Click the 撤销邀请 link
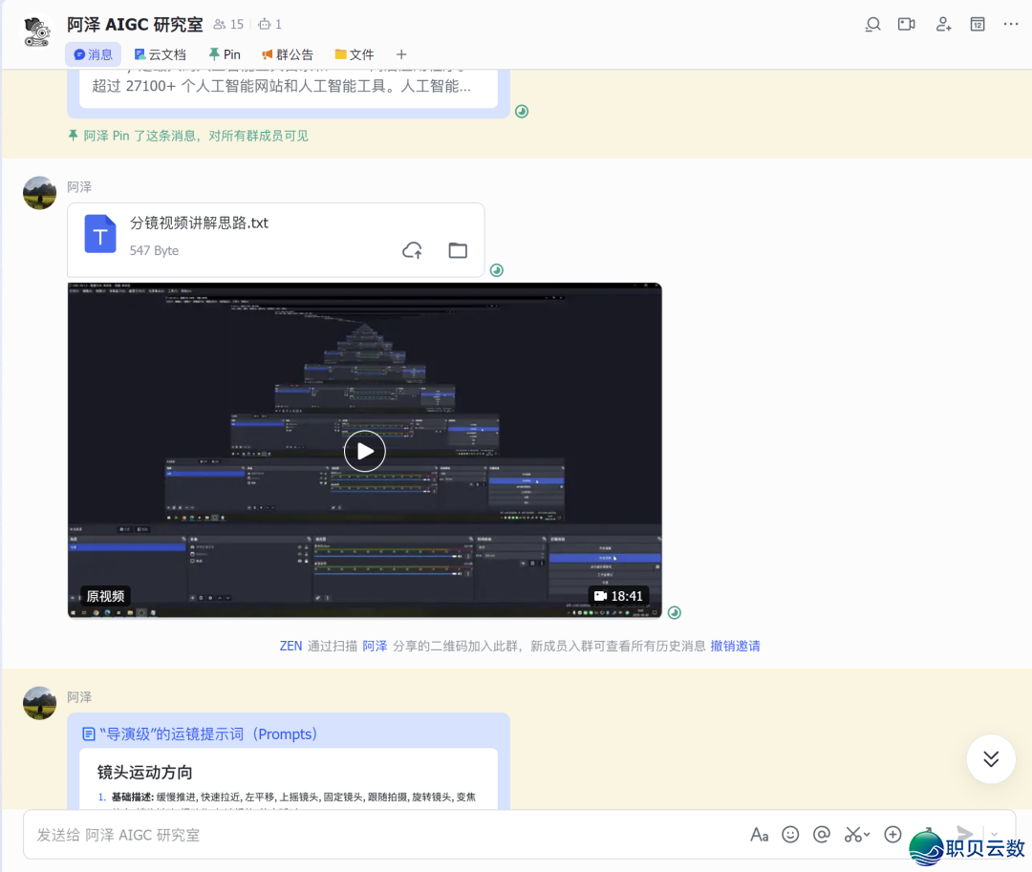Image resolution: width=1032 pixels, height=872 pixels. (735, 646)
